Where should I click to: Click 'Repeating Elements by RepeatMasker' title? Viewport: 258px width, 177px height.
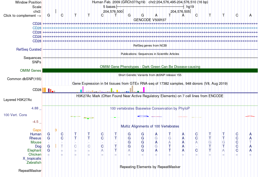tap(150, 167)
